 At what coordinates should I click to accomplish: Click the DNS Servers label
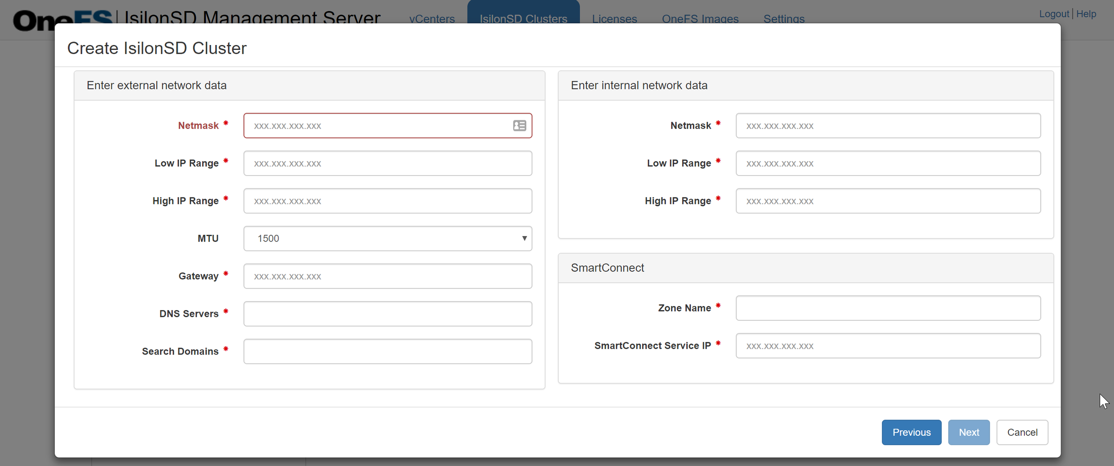click(x=189, y=314)
